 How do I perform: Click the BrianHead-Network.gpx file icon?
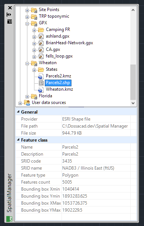41,43
